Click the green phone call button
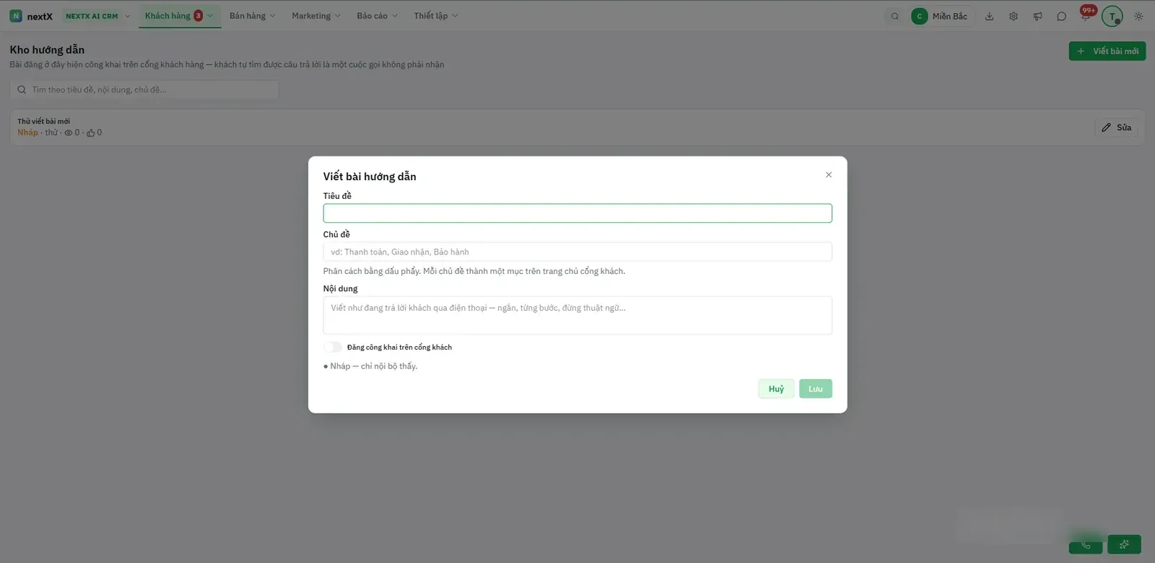This screenshot has height=563, width=1155. 1086,544
